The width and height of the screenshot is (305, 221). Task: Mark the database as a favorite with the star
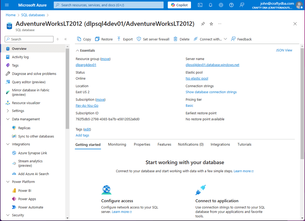coord(211,24)
